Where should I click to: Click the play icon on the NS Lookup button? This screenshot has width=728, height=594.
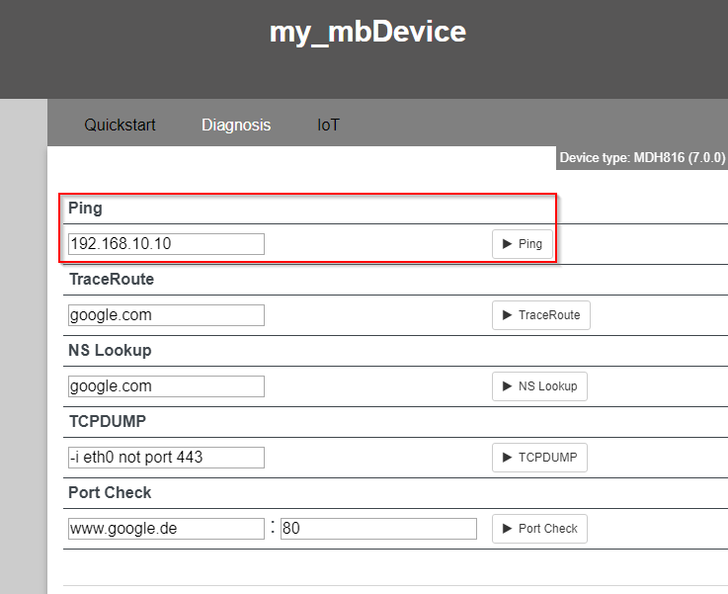pos(507,385)
